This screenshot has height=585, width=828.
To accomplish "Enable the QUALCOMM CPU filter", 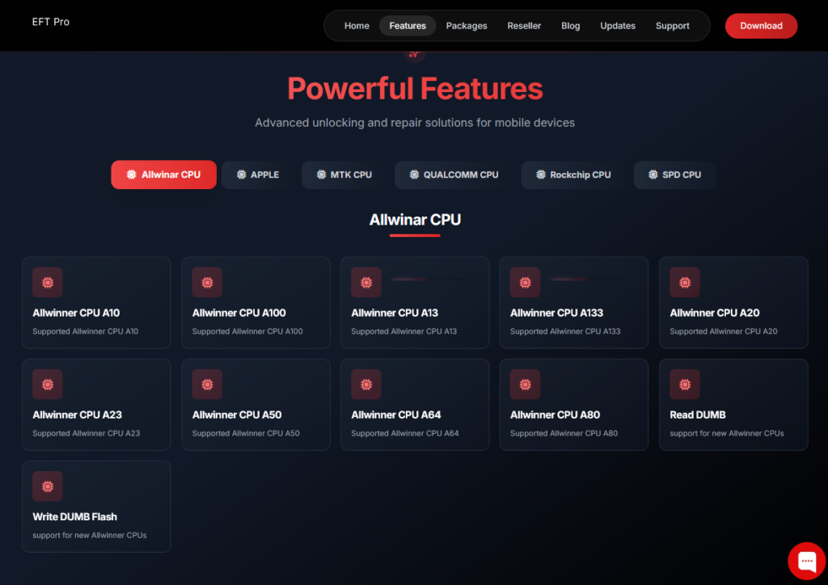I will [451, 175].
